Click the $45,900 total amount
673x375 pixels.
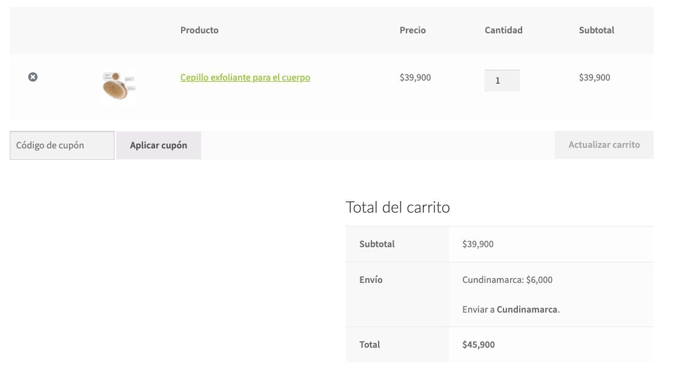(478, 345)
